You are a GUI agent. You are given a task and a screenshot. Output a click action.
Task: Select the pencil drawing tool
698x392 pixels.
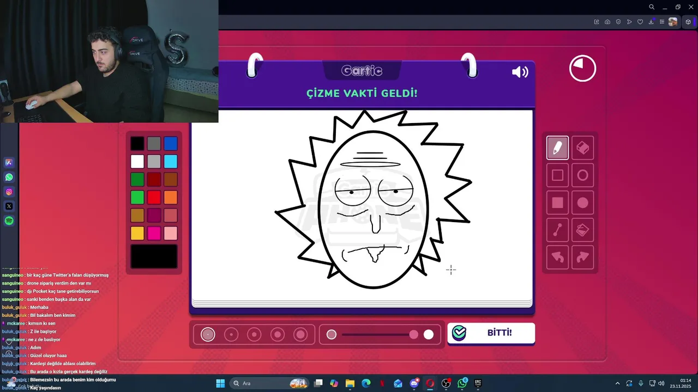pyautogui.click(x=557, y=148)
